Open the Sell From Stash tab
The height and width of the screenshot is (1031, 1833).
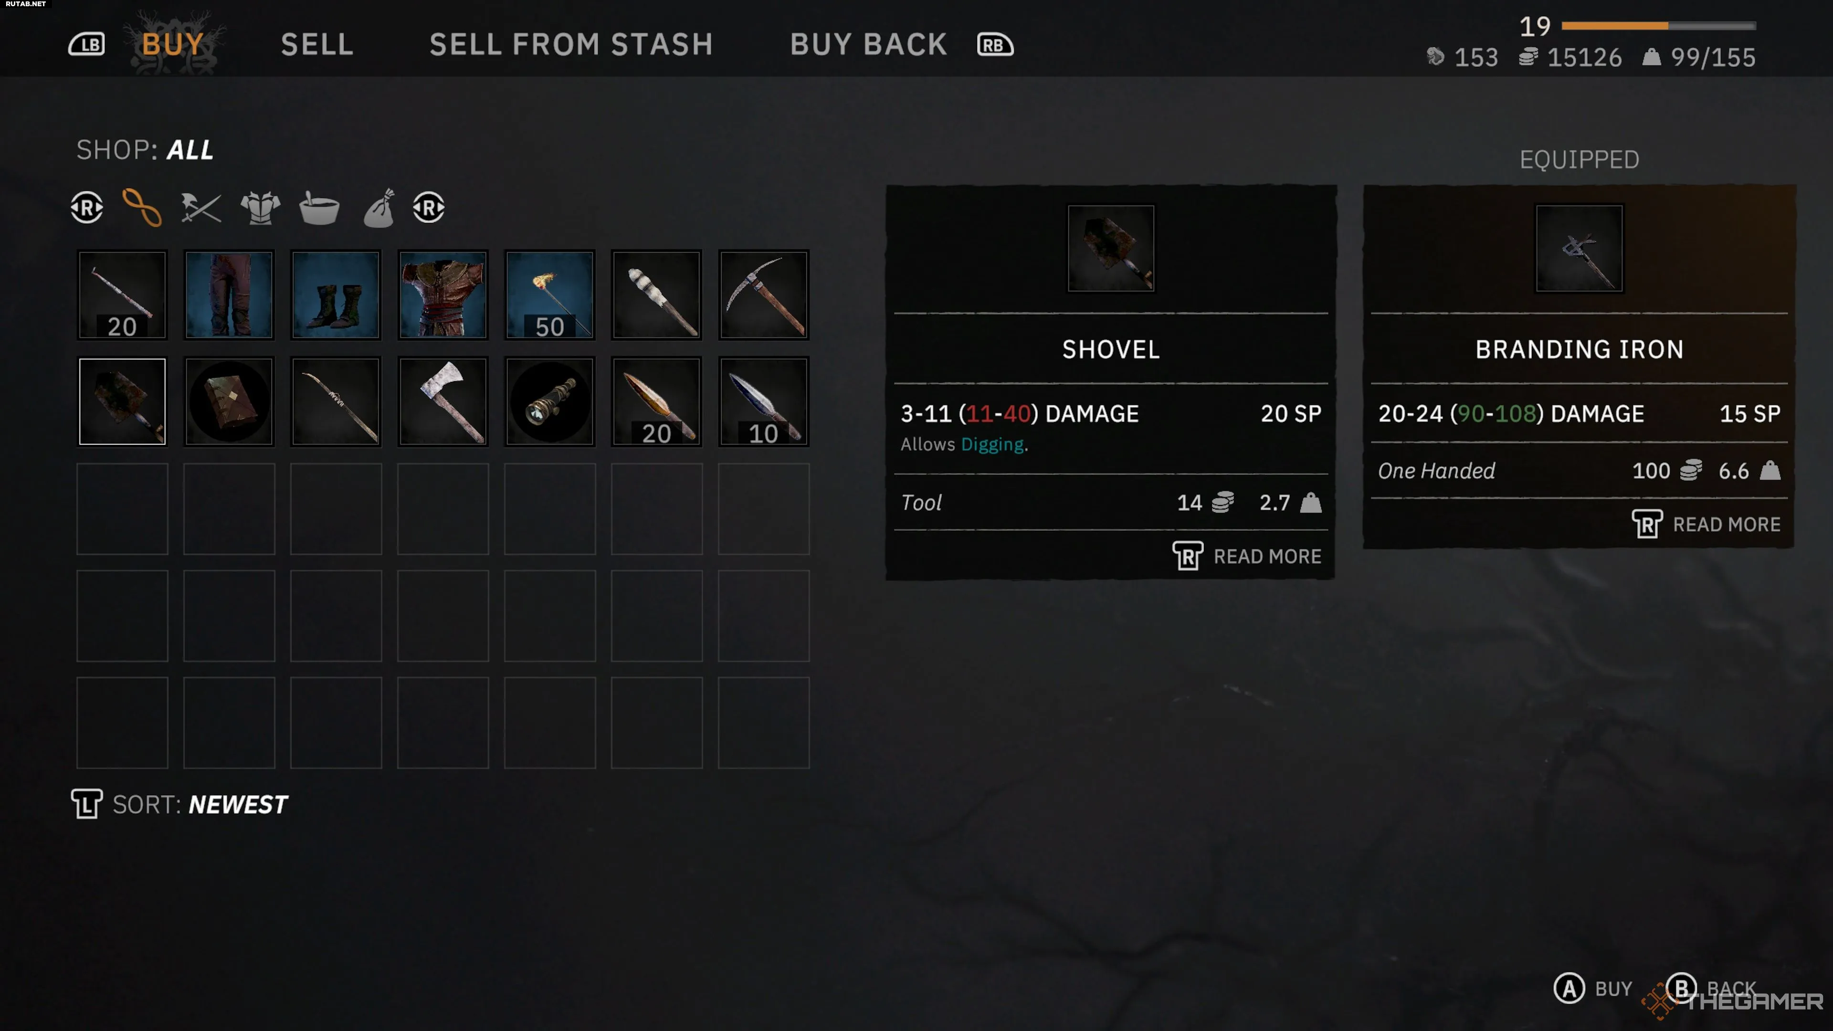(571, 45)
